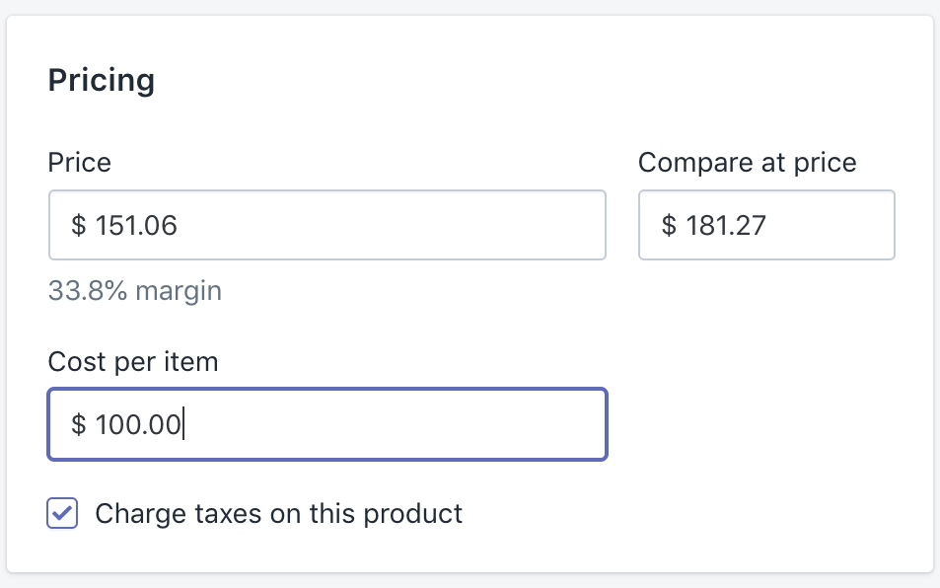Click the 'Charge taxes on this product' label text

click(278, 514)
